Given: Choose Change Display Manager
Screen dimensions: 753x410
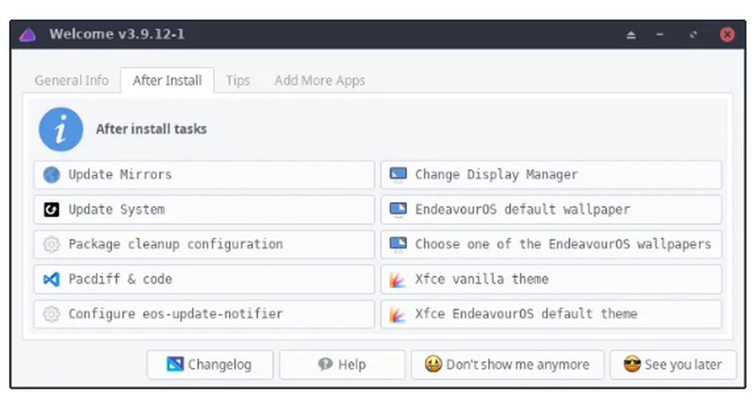Looking at the screenshot, I should (x=551, y=175).
